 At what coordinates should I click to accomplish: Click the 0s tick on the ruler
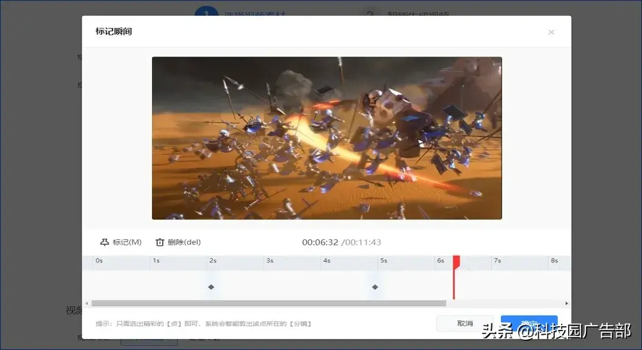coord(99,261)
